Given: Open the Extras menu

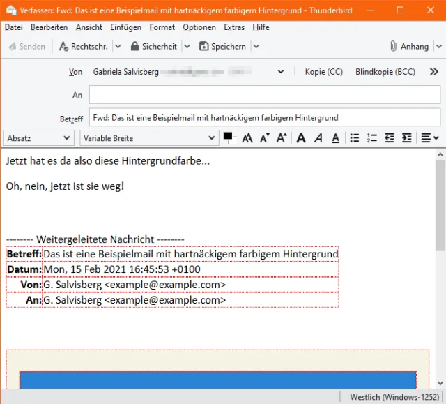Looking at the screenshot, I should click(x=234, y=27).
